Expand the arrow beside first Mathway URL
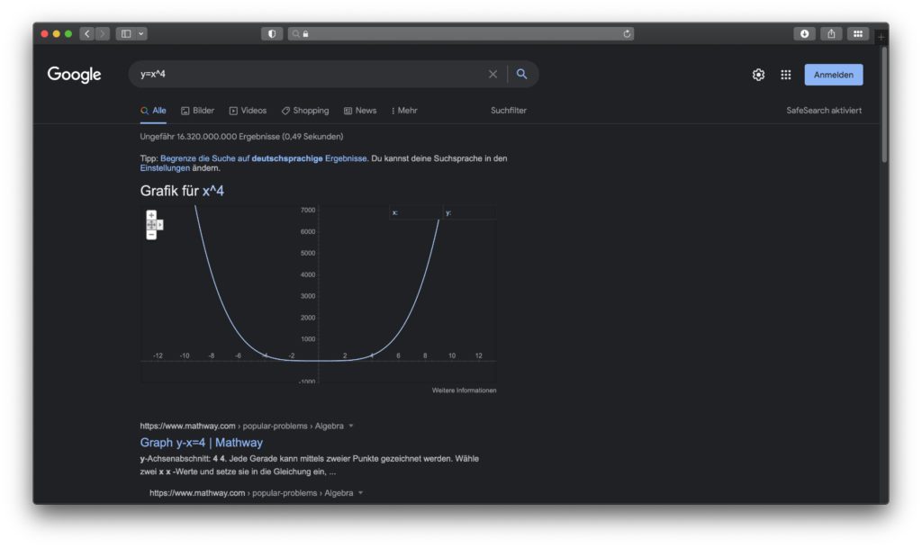This screenshot has height=548, width=922. coord(351,426)
